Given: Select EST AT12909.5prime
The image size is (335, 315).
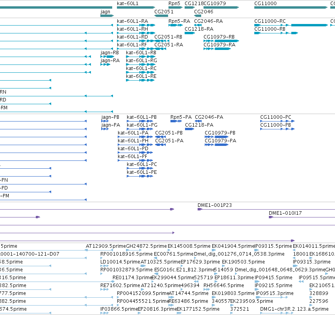Looking at the screenshot, I should tap(106, 246).
